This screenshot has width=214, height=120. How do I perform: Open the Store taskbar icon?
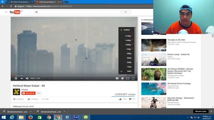39,117
